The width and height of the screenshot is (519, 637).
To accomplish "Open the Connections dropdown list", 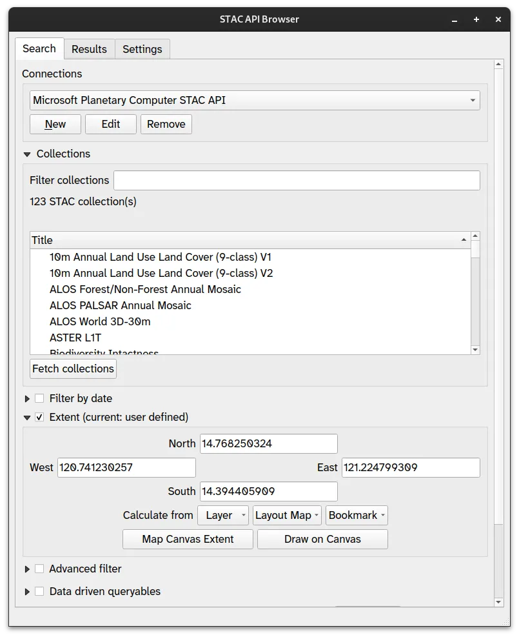I will (255, 101).
